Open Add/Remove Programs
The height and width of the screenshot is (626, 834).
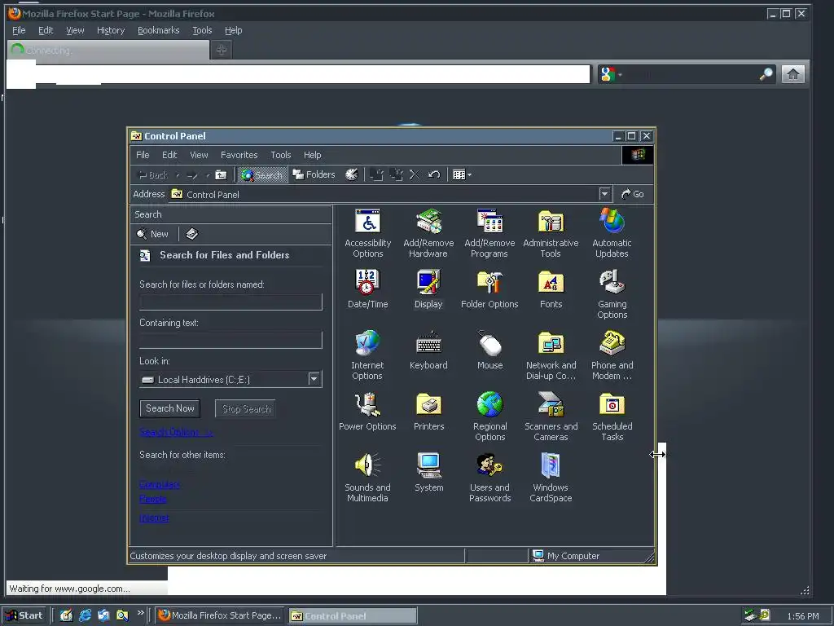(x=489, y=233)
